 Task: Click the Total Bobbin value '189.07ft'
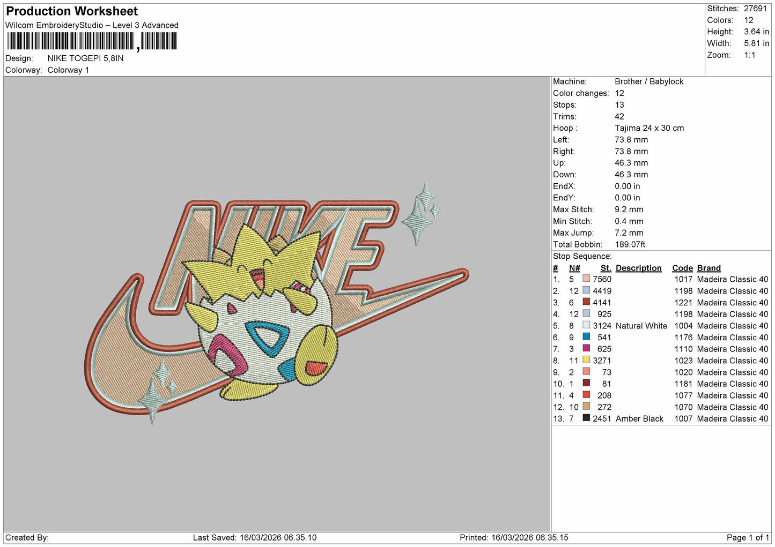[630, 244]
